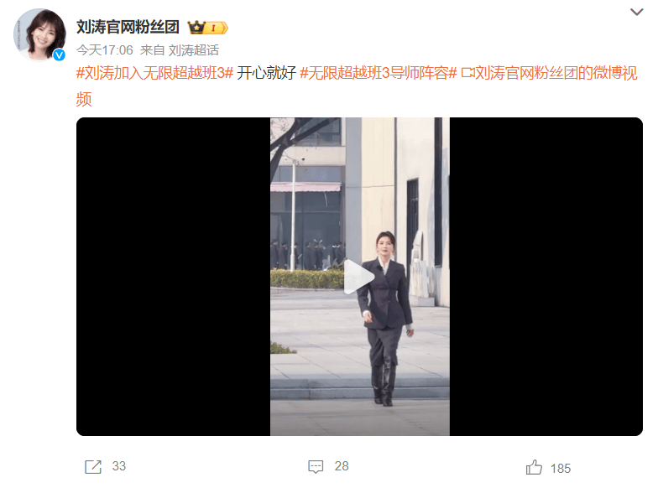Viewport: 658px width, 488px height.
Task: Open the 刘涛官网粉丝团 profile avatar
Action: (x=39, y=34)
